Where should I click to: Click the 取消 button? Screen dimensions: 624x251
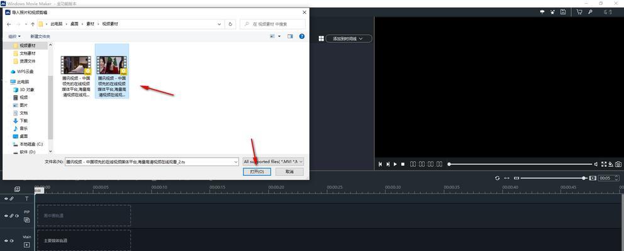(x=289, y=171)
